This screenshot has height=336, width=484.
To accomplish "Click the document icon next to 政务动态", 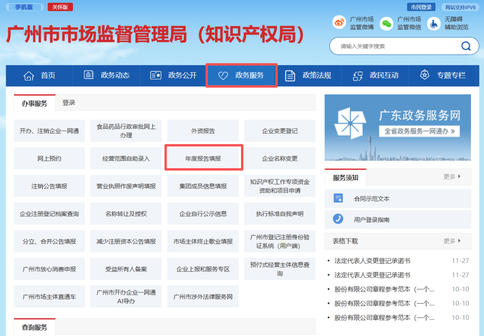I will point(89,75).
